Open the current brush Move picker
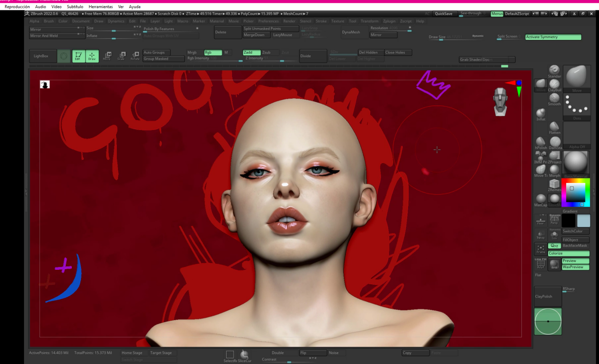The height and width of the screenshot is (364, 599). pyautogui.click(x=577, y=79)
